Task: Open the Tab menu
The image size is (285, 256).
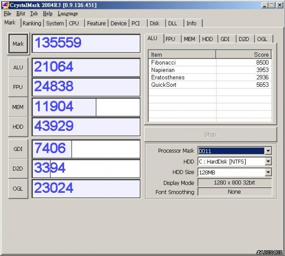Action: (34, 14)
